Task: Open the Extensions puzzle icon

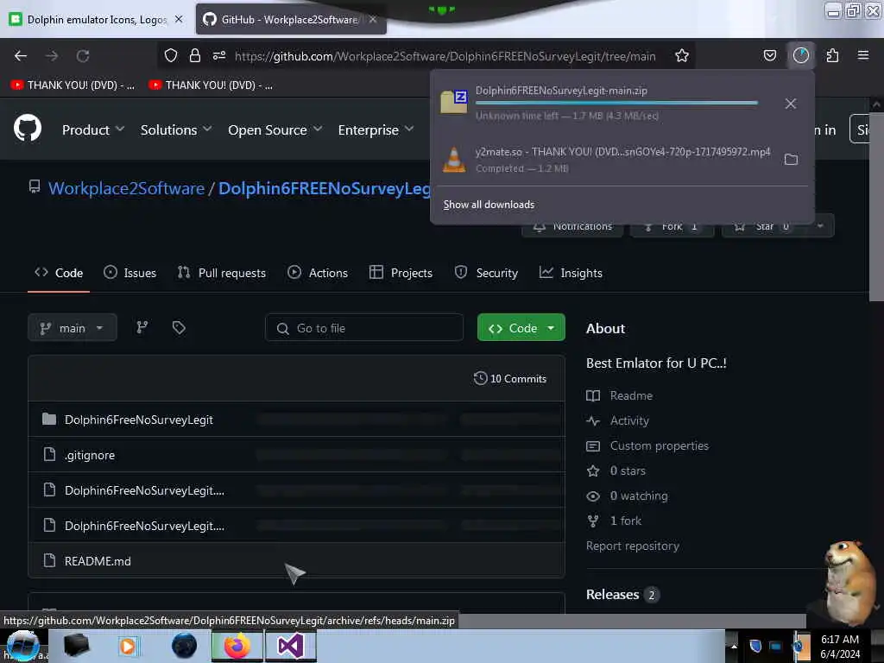Action: [x=832, y=55]
